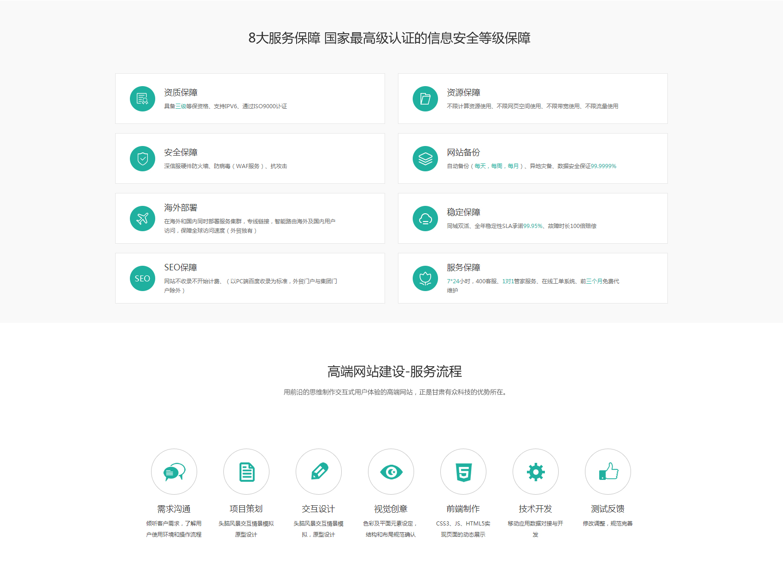Click the 技术开发 step label
Screen dimensions: 783x584
tap(535, 509)
